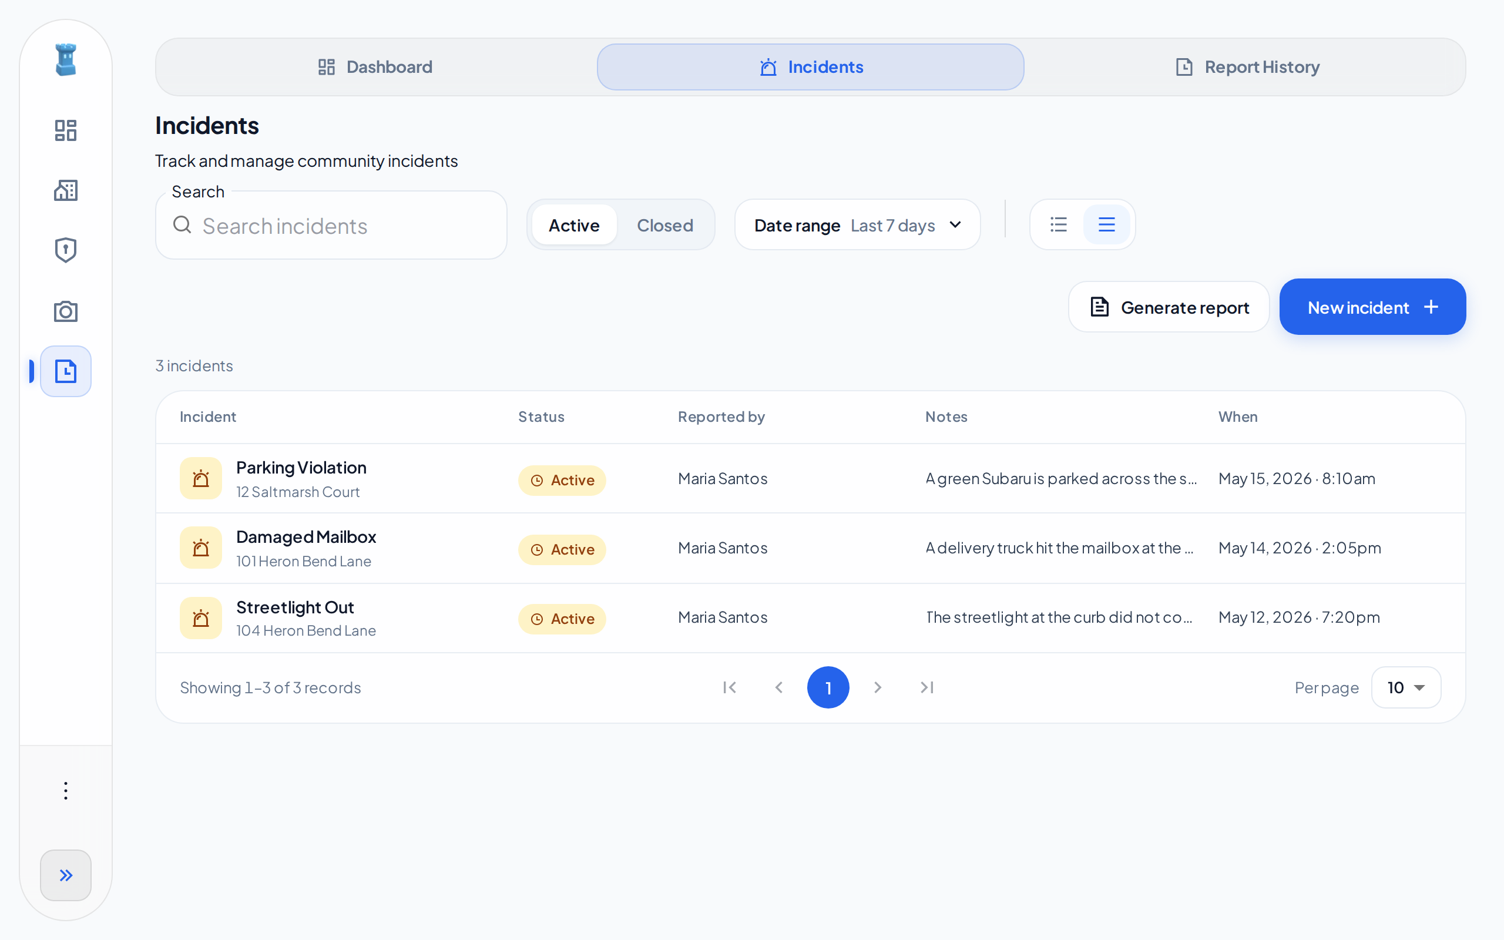Open the camera icon in sidebar
This screenshot has height=940, width=1504.
(65, 311)
